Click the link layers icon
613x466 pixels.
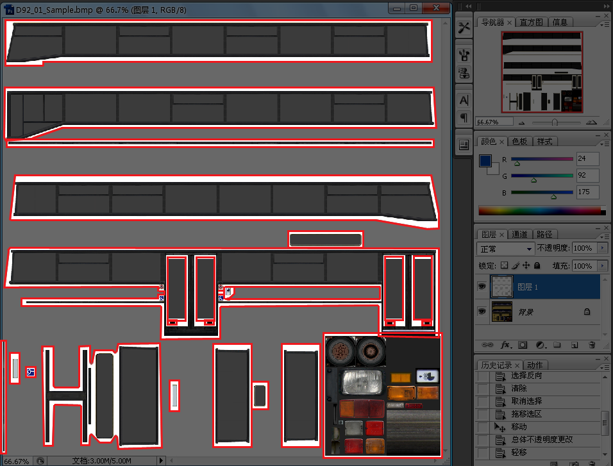coord(487,345)
